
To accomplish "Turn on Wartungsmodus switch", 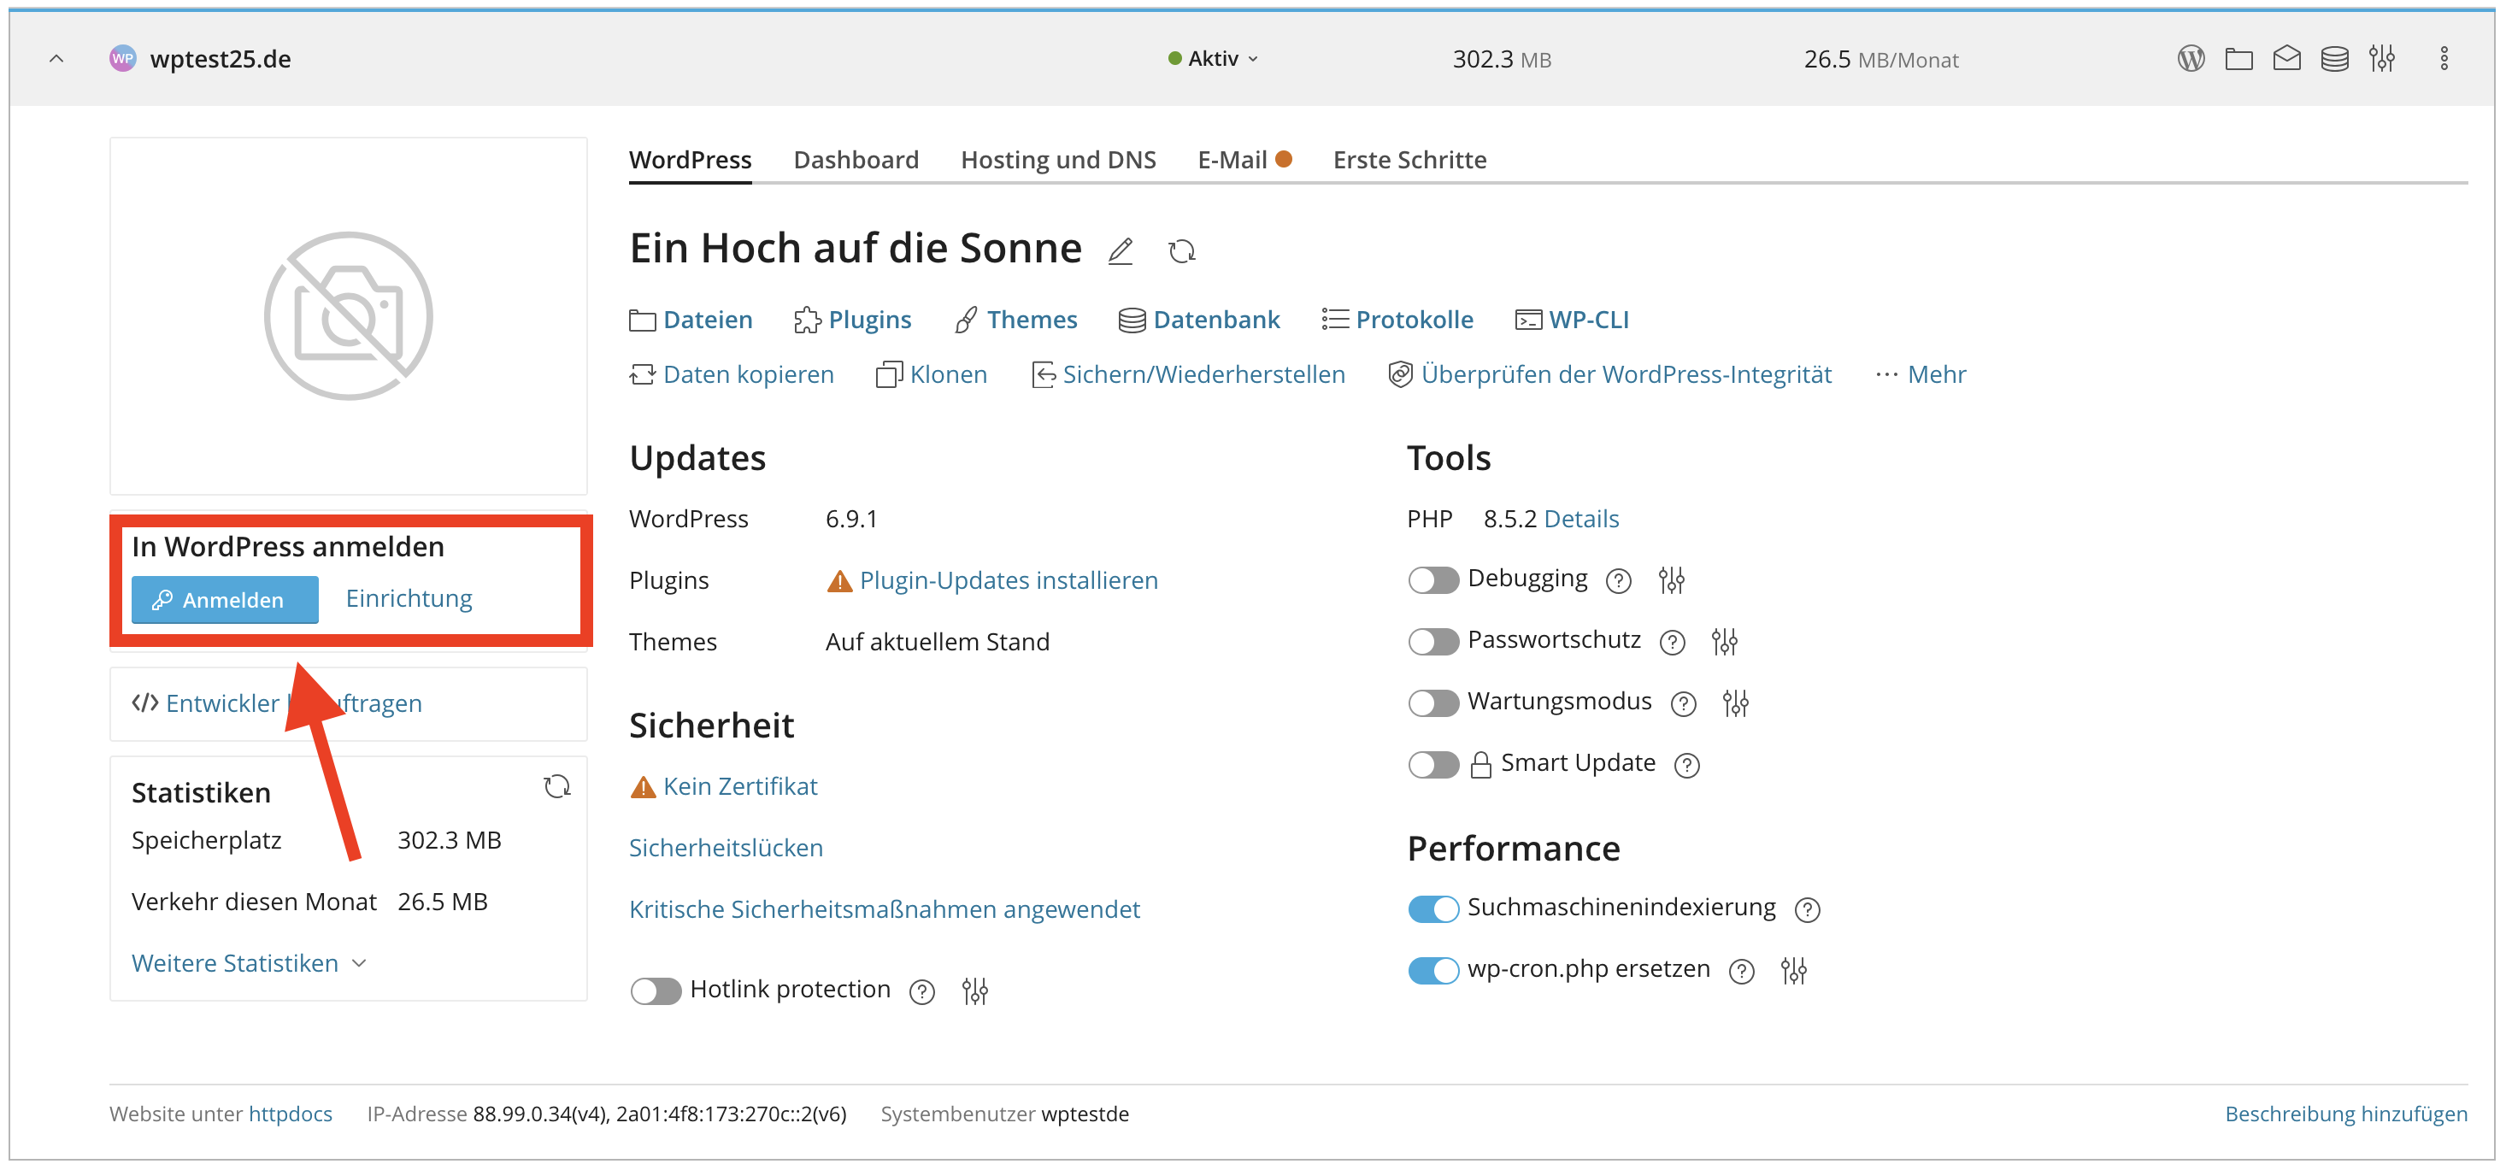I will pyautogui.click(x=1432, y=703).
